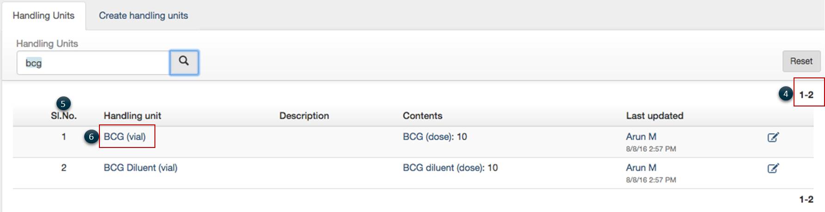Click the Handling unit column header

pyautogui.click(x=132, y=116)
